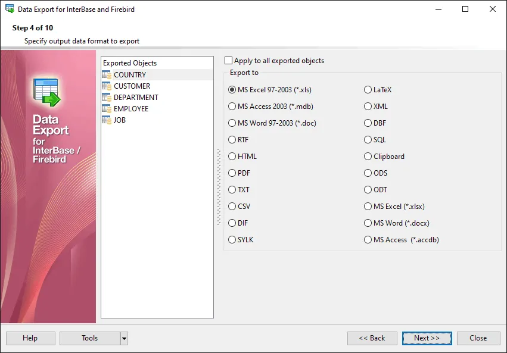Click the DEPARTMENT table icon
The image size is (507, 353).
[107, 98]
